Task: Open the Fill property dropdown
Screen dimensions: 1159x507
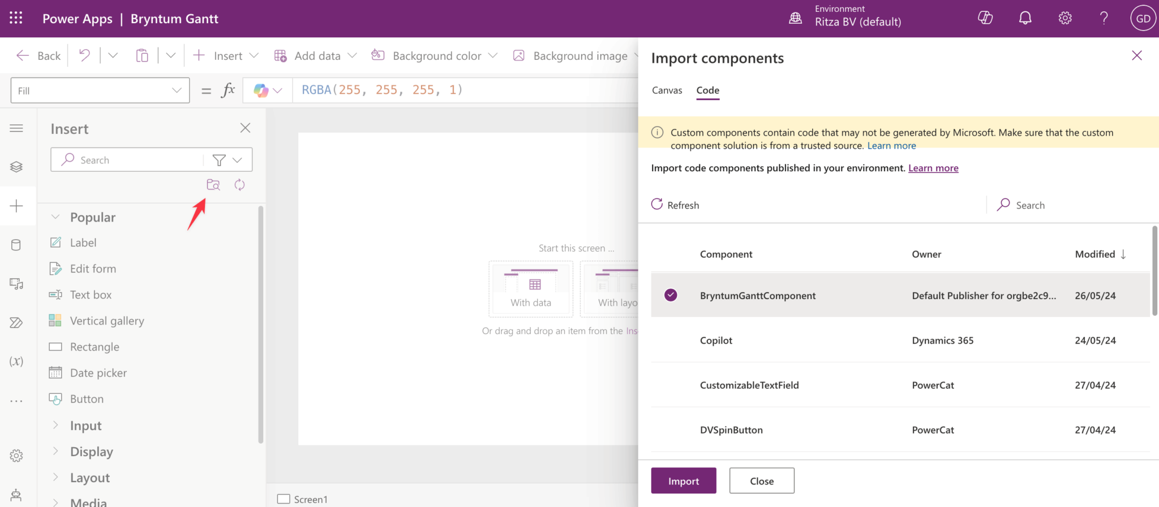Action: (100, 90)
